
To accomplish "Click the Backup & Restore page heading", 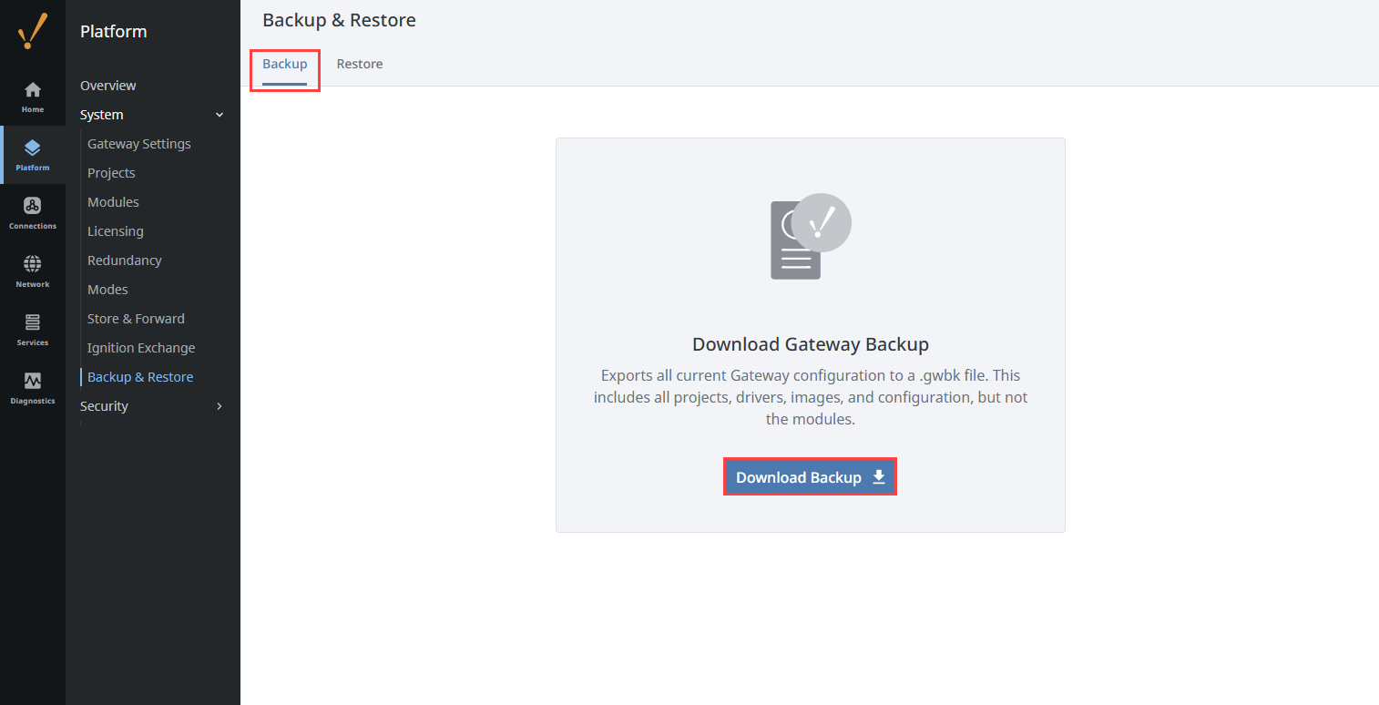I will point(339,19).
